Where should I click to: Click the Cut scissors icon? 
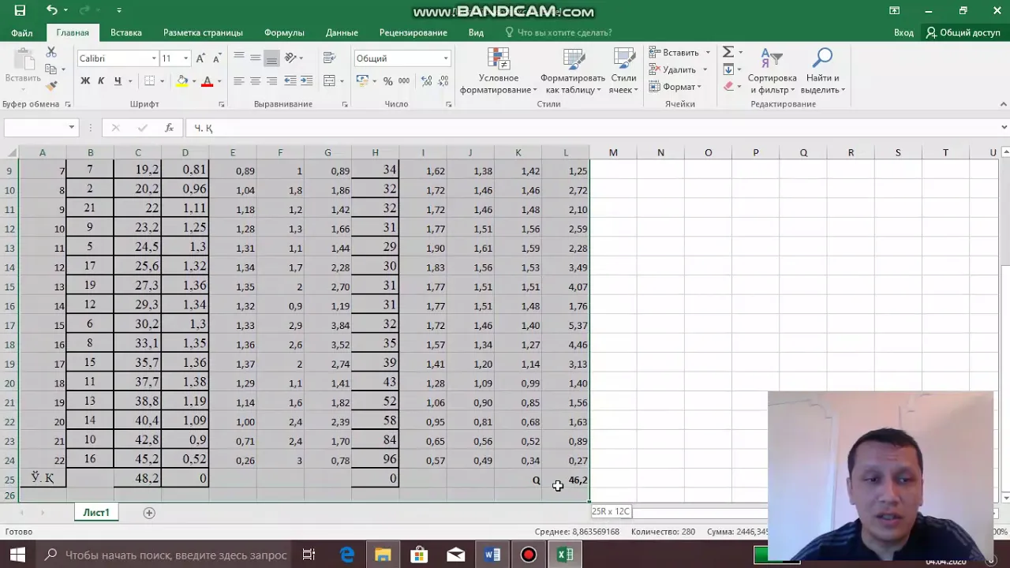point(51,52)
